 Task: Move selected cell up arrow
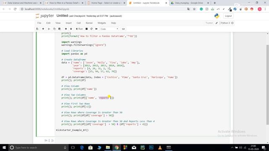click(66, 29)
